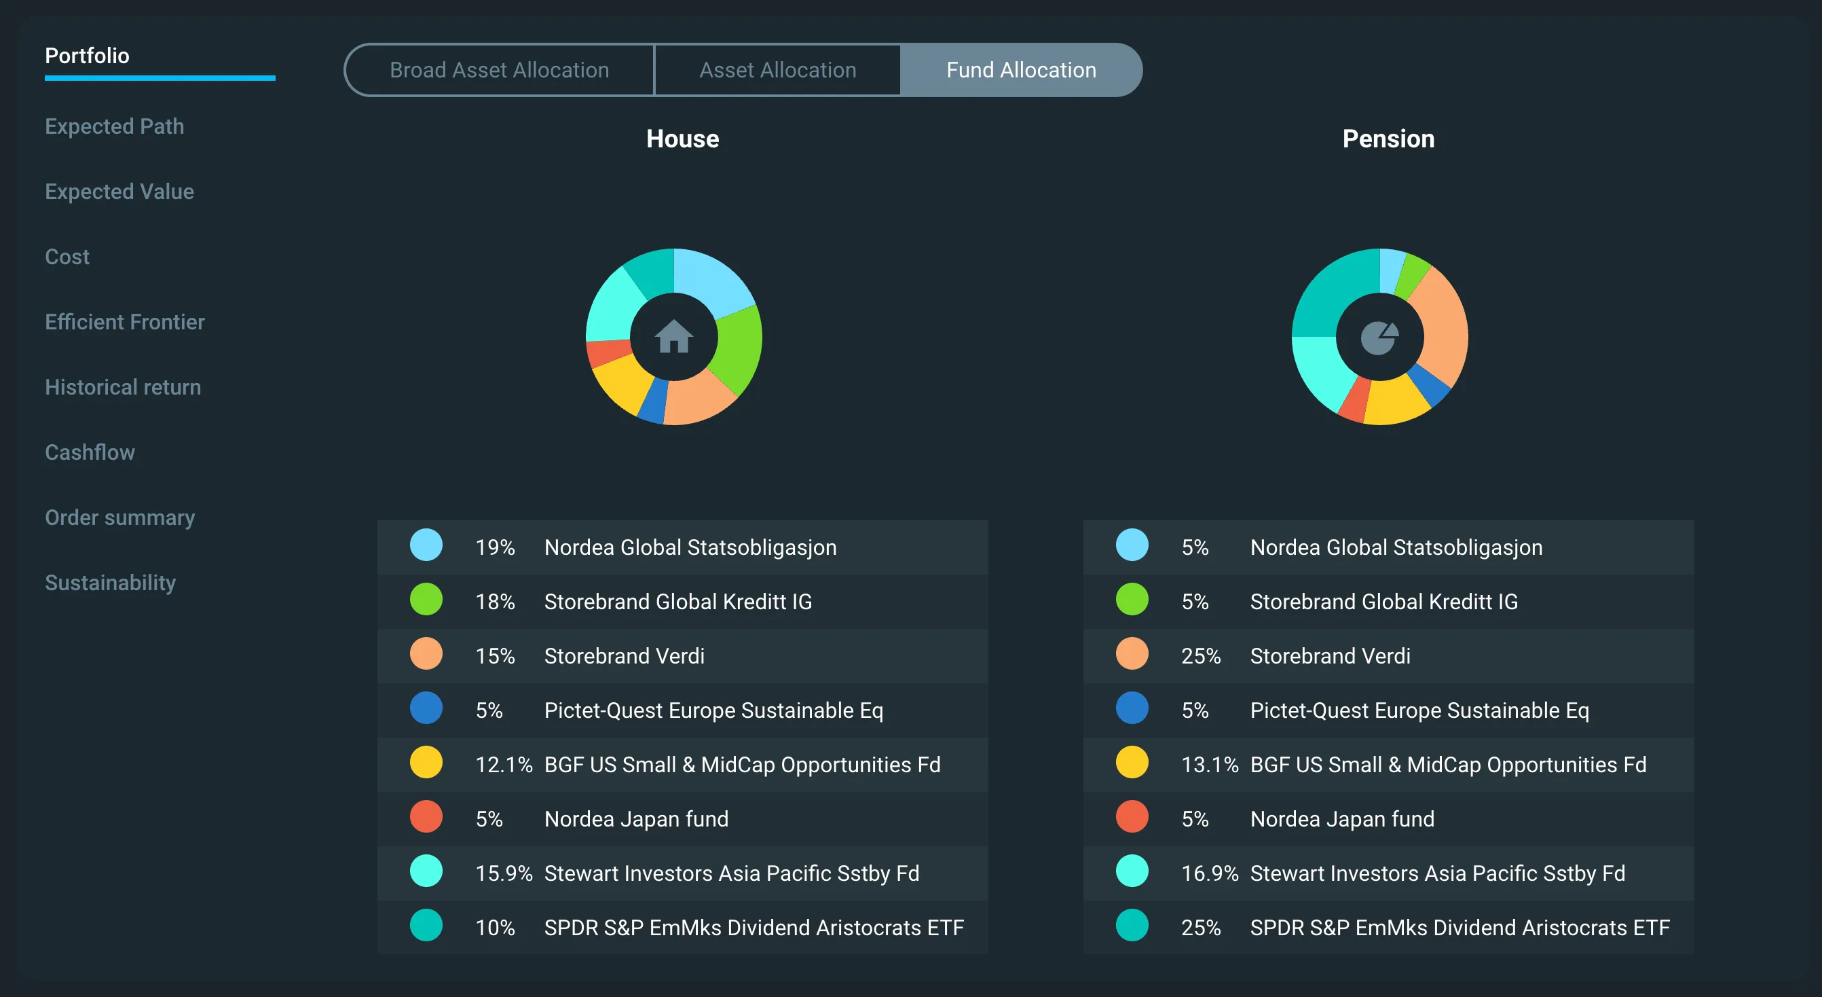Viewport: 1822px width, 997px height.
Task: Select Storebrand Global Kreditt IG name under Pension
Action: click(x=1384, y=602)
